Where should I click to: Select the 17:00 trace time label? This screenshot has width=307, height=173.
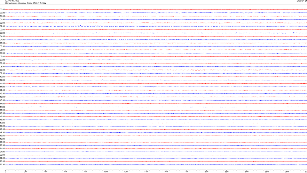click(x=2, y=123)
